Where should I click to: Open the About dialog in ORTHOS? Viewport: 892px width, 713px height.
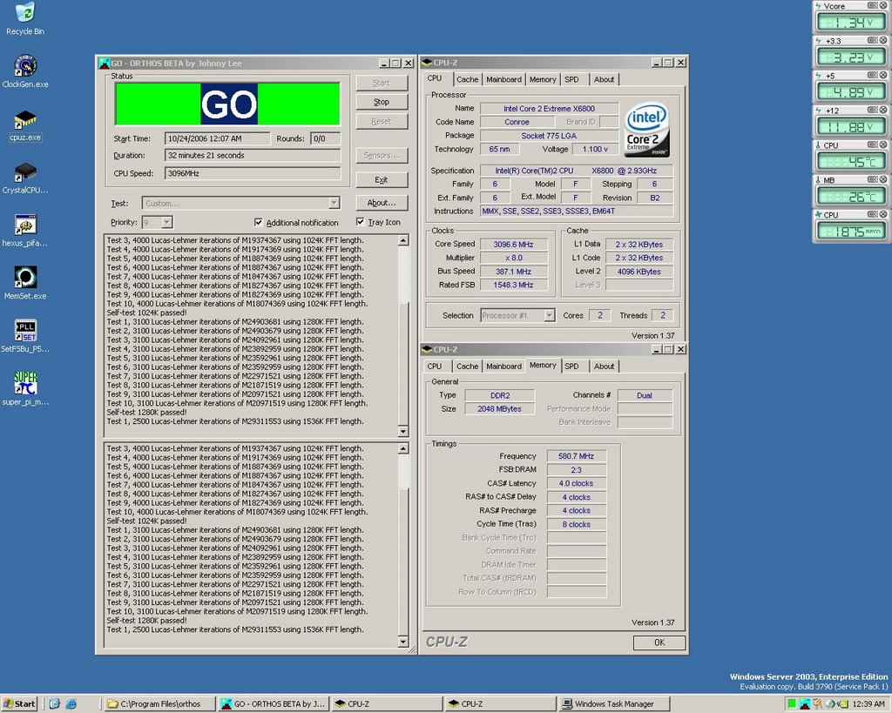[382, 203]
